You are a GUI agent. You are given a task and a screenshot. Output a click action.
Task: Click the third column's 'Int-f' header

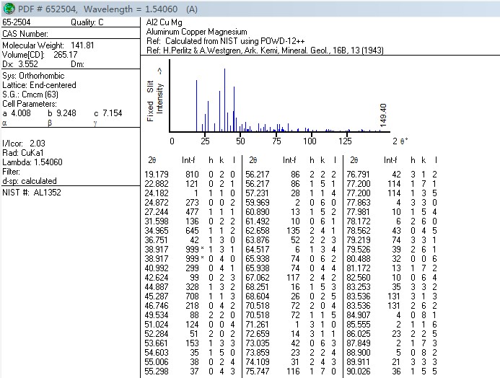[390, 160]
